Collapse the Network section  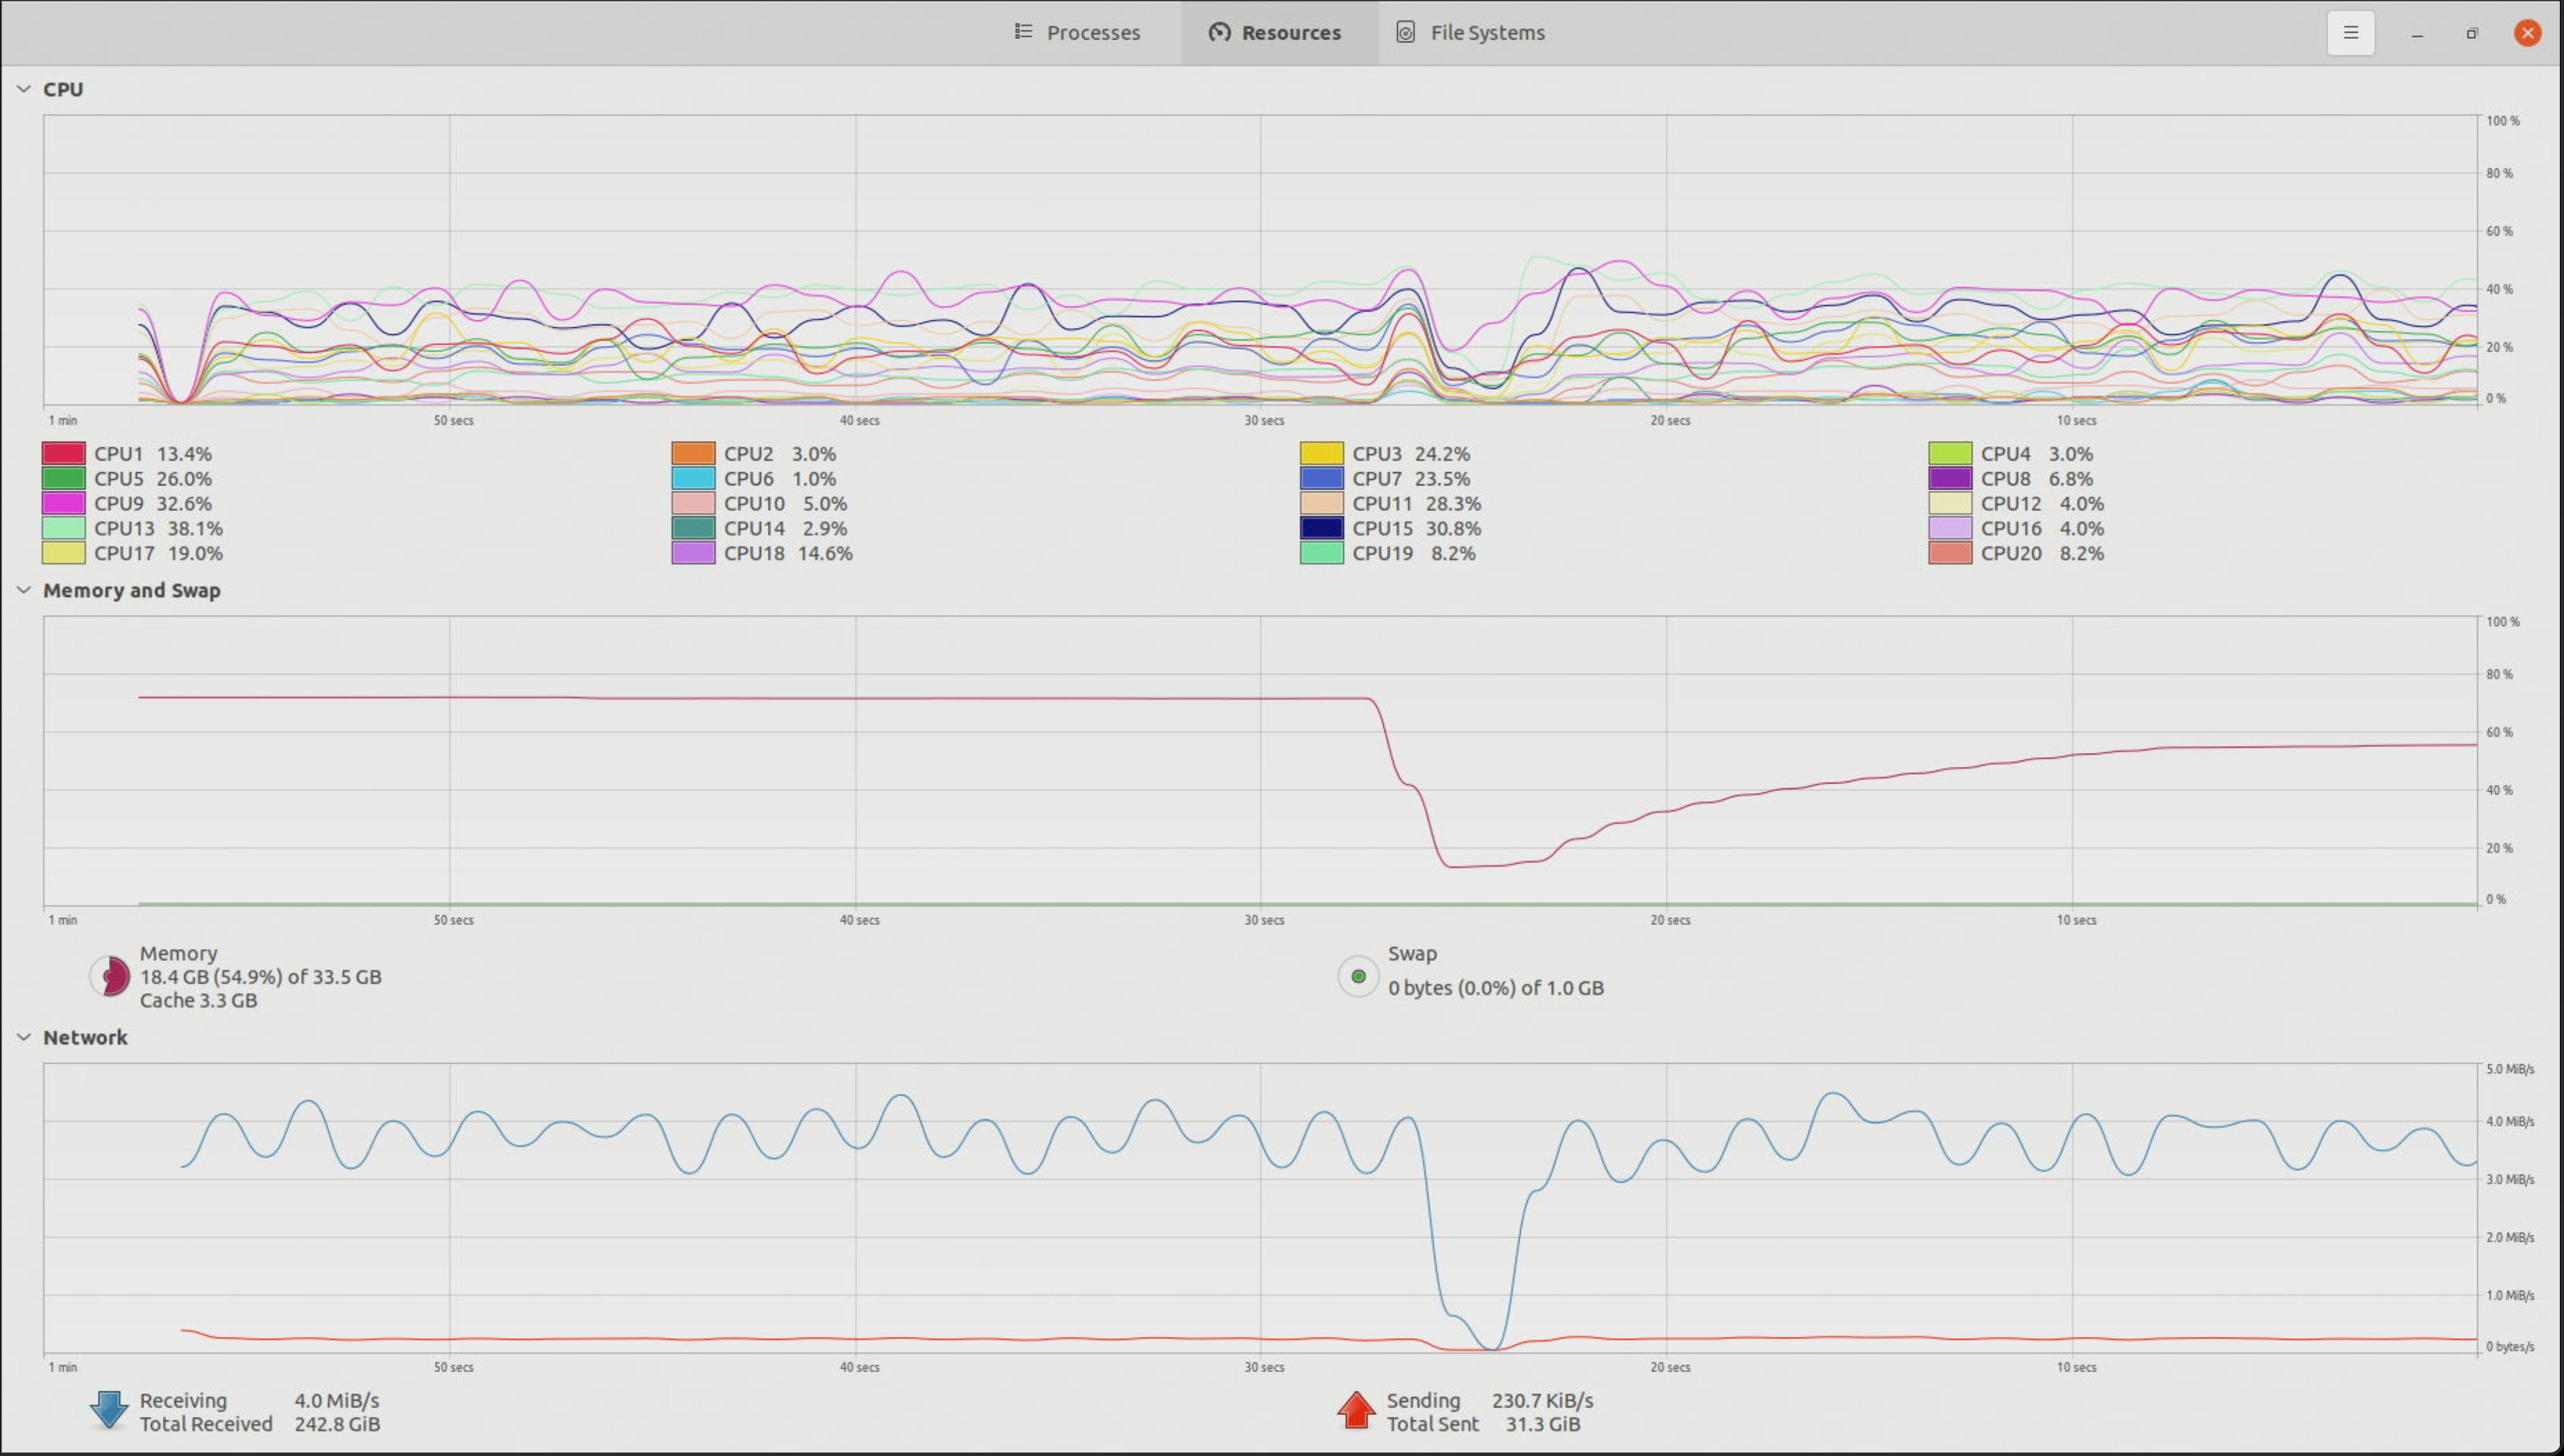coord(24,1037)
